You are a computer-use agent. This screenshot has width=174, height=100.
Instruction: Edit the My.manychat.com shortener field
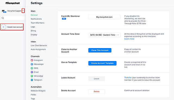(x=104, y=17)
